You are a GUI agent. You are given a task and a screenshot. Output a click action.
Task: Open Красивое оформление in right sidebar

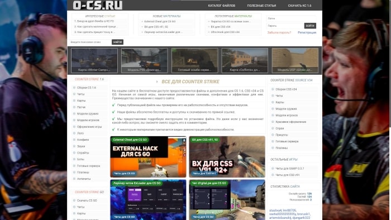point(291,122)
